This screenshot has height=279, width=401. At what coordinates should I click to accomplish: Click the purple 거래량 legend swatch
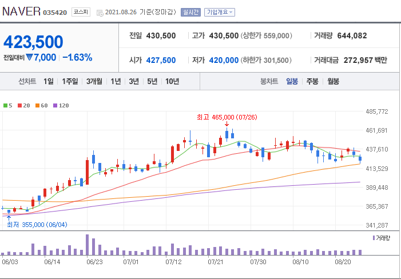[x=374, y=238]
